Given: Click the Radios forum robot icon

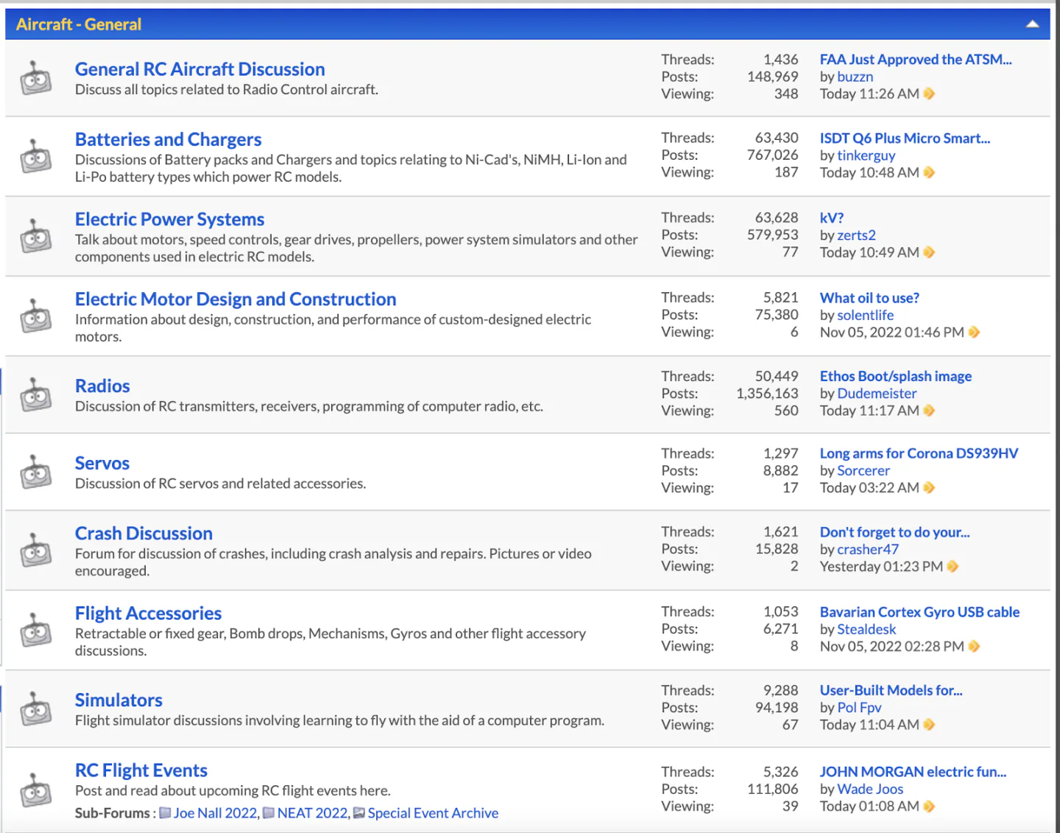Looking at the screenshot, I should click(35, 394).
